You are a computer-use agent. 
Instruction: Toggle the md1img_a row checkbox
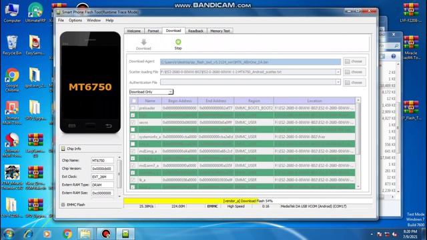133,151
